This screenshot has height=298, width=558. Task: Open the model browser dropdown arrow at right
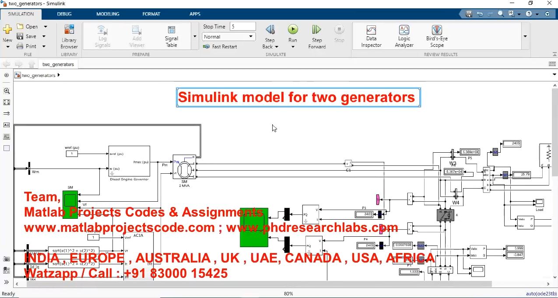coord(554,75)
